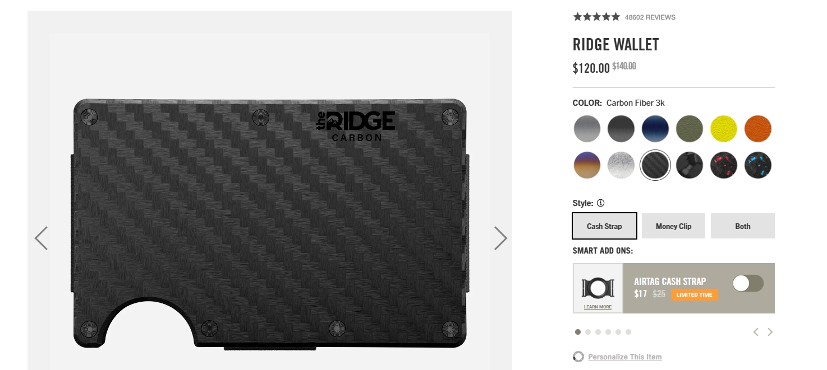Choose the navy blue color swatch
Image resolution: width=827 pixels, height=370 pixels.
point(655,129)
